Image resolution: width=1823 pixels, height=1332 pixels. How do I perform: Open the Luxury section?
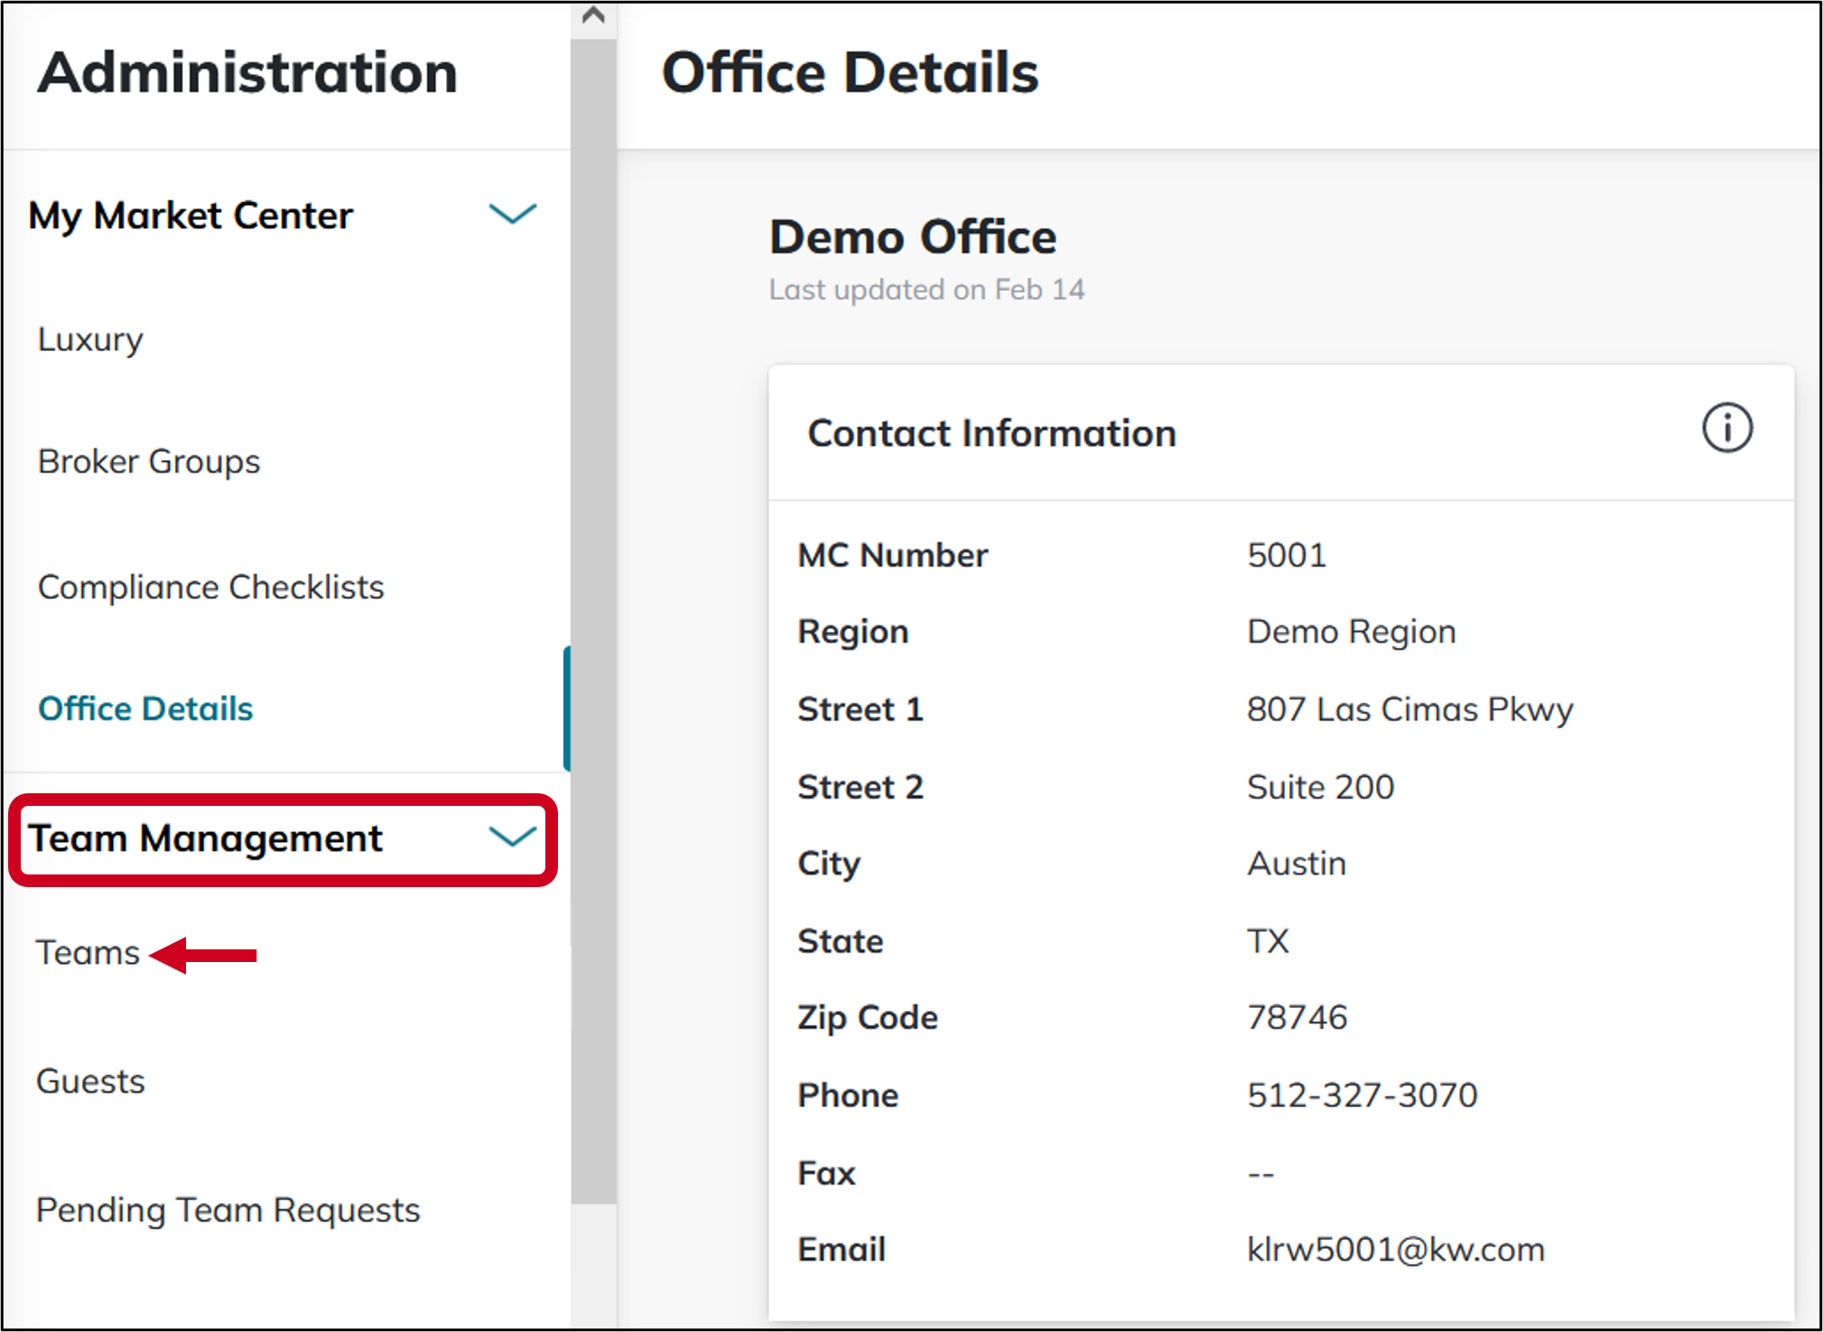click(x=89, y=340)
